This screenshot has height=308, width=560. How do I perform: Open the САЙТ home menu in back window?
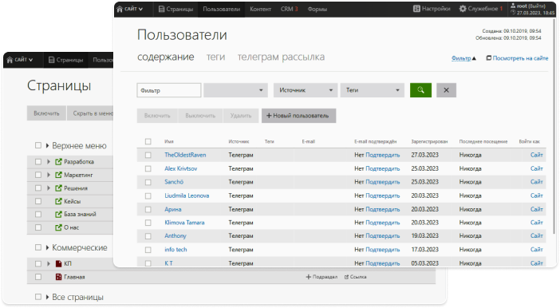20,60
